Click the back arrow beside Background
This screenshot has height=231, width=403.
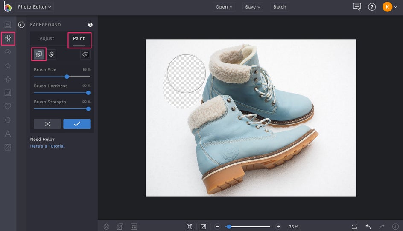click(x=21, y=25)
